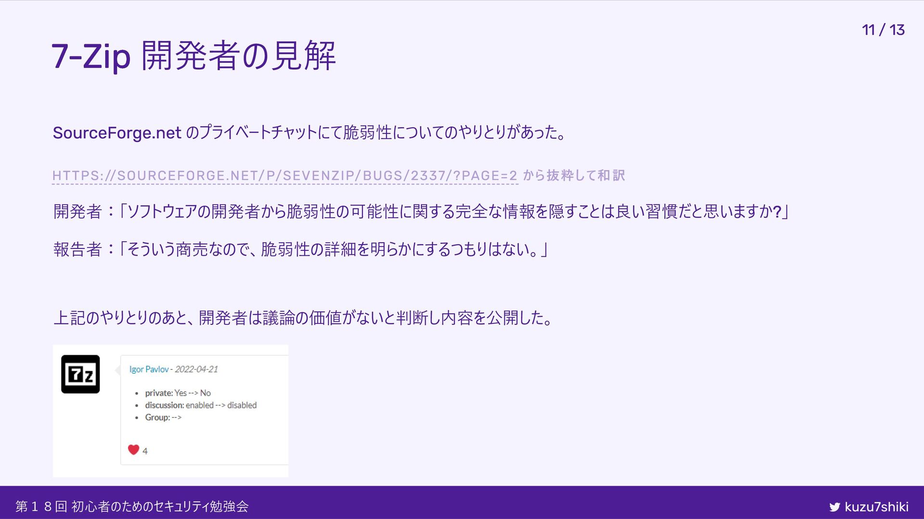Click the heart reaction count 4
Screen dimensions: 924x519
pos(145,451)
